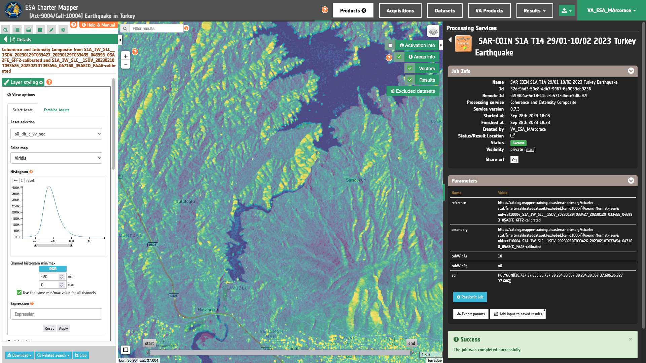
Task: Open the Download dropdown
Action: [x=20, y=355]
